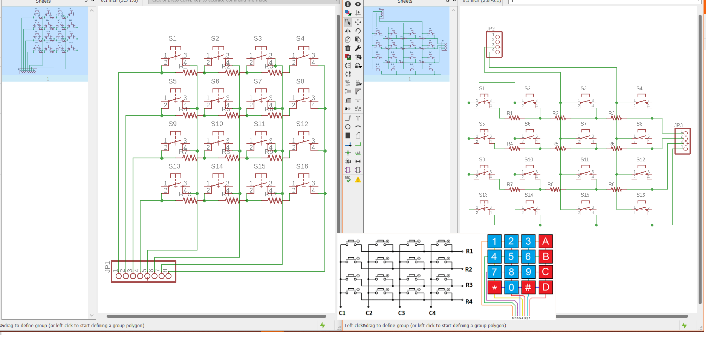This screenshot has width=728, height=340.
Task: Open the Bus tool dropdown
Action: 348,144
